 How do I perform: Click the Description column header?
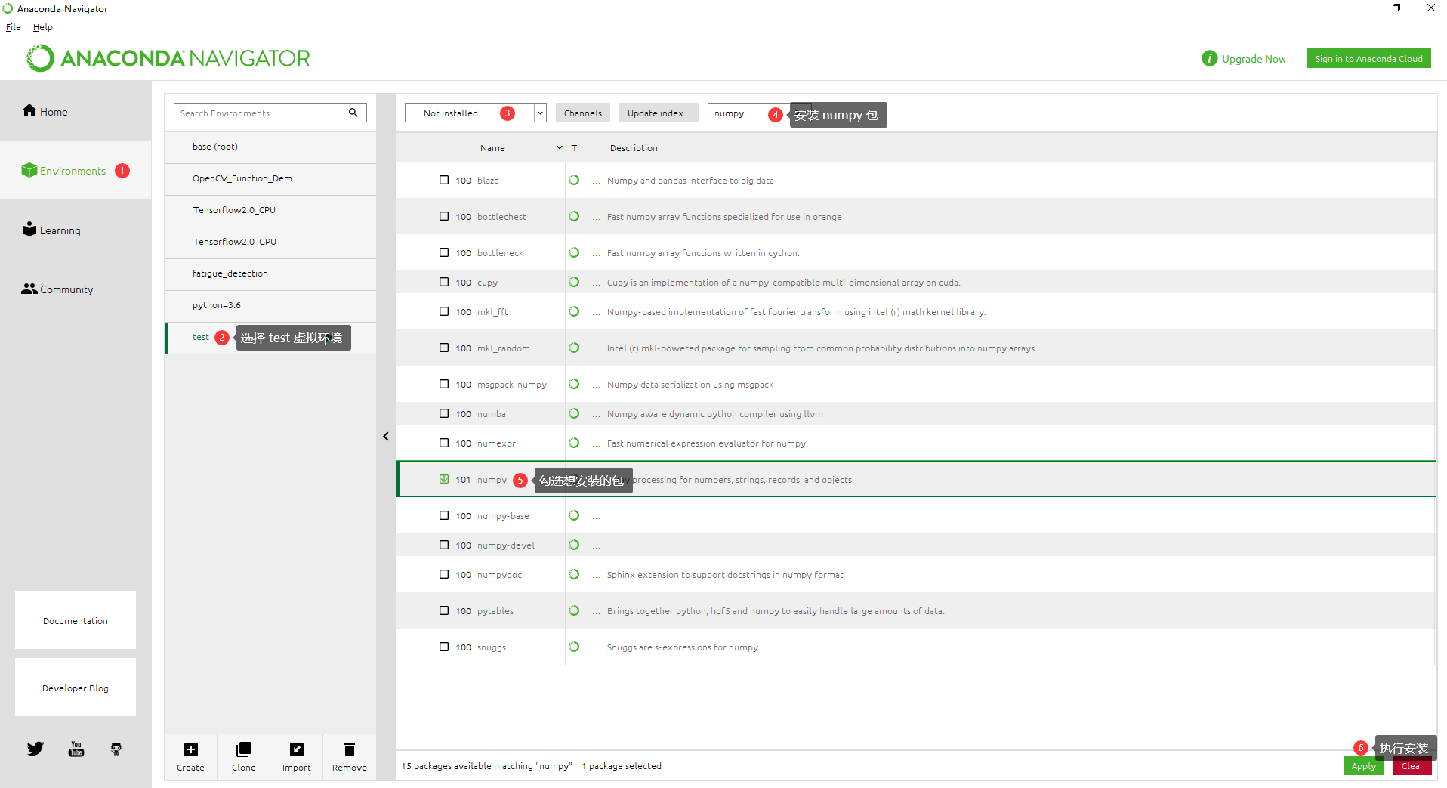tap(634, 148)
